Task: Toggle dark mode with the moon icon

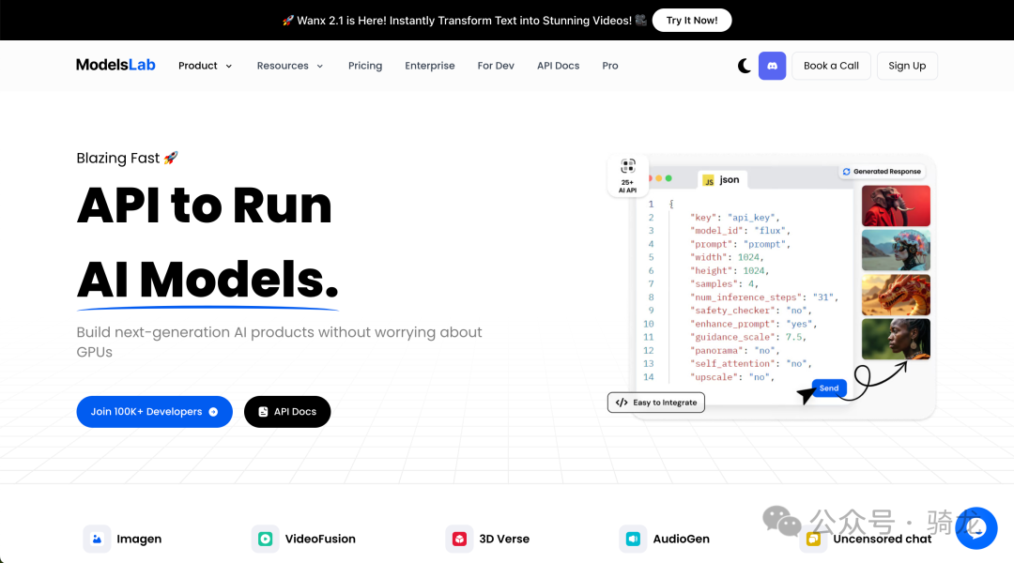Action: coord(745,66)
